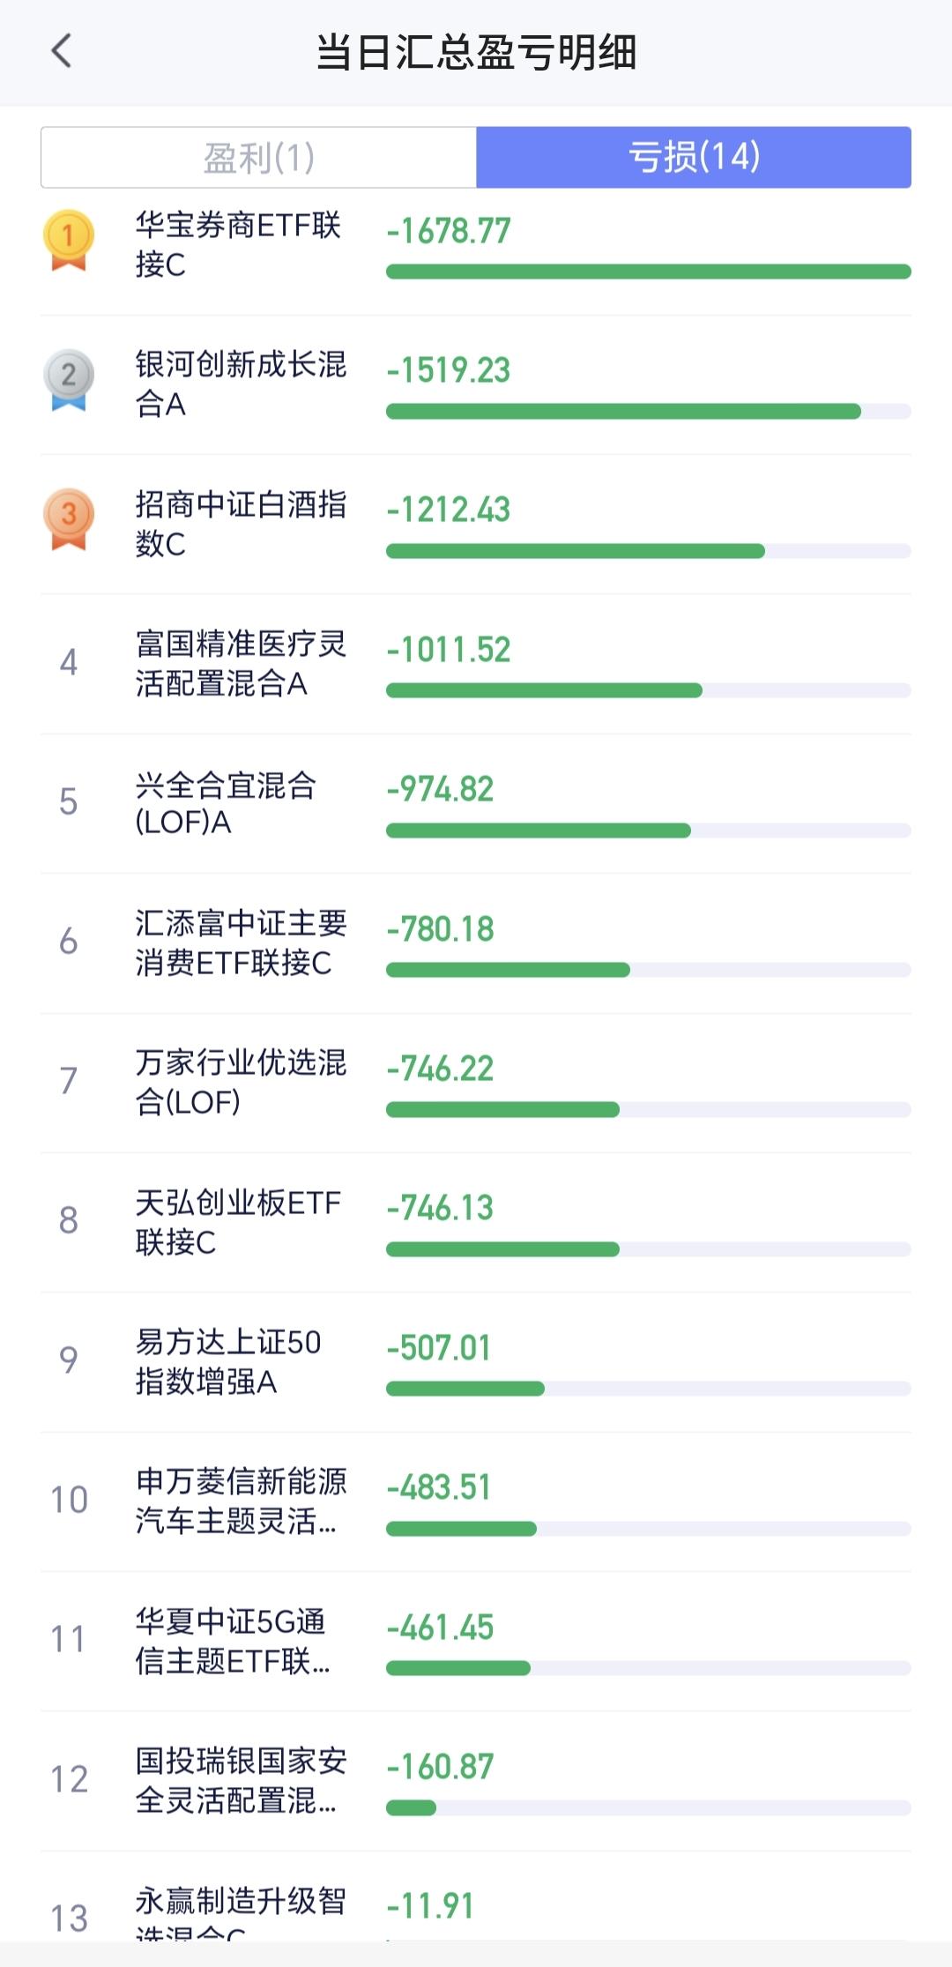952x1967 pixels.
Task: Click the 申万菱信新能源 fund loss bar
Action: pos(461,1529)
